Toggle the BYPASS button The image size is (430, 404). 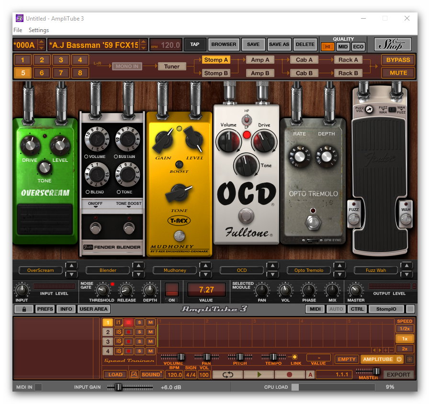coord(398,60)
